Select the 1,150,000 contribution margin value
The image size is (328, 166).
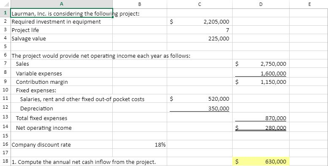[260, 82]
